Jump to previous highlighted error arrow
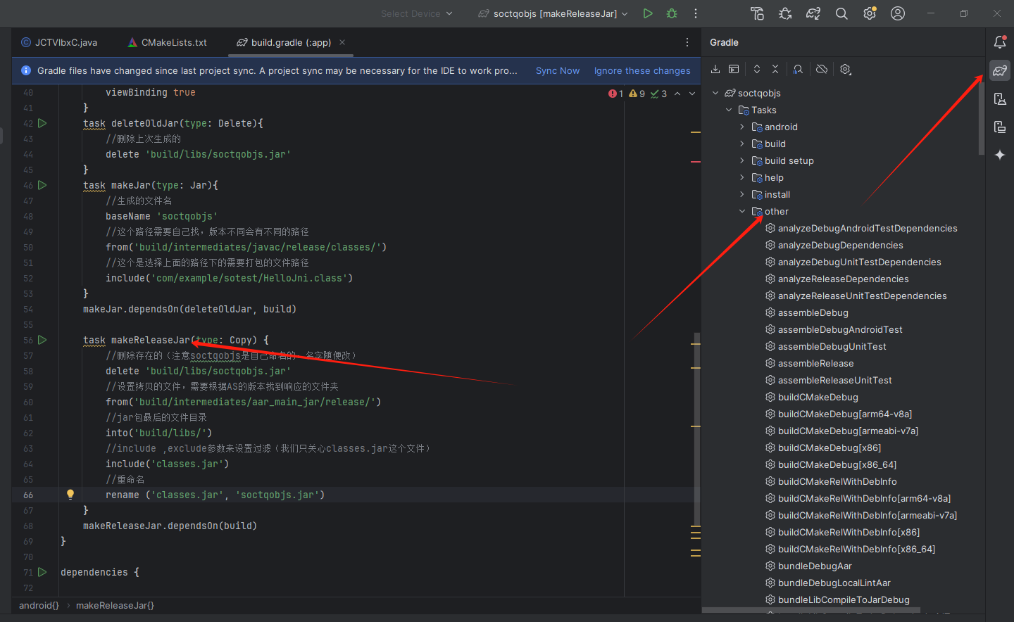Screen dimensions: 1014x622 coord(677,94)
